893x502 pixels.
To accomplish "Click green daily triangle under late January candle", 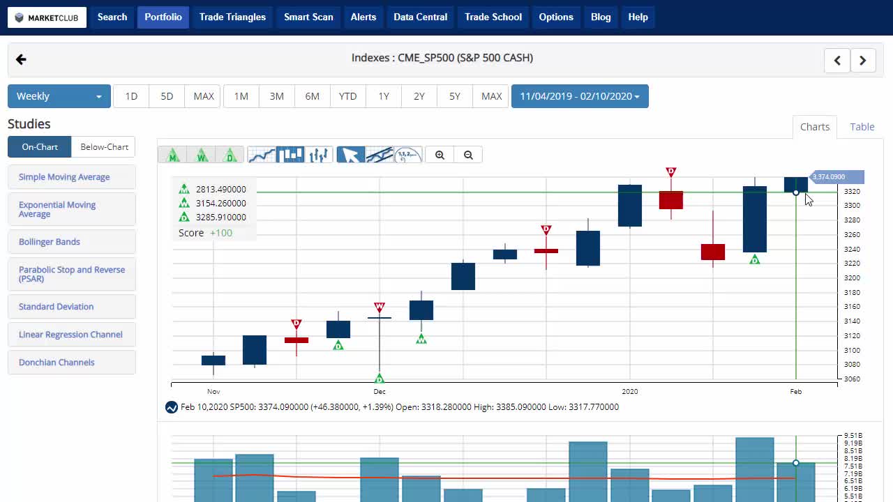I will [754, 259].
